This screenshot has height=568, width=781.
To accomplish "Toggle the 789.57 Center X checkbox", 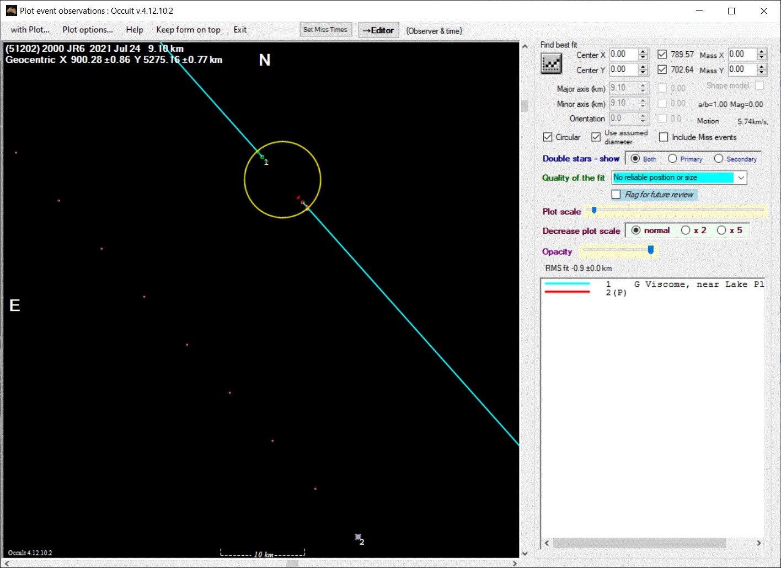I will coord(662,54).
